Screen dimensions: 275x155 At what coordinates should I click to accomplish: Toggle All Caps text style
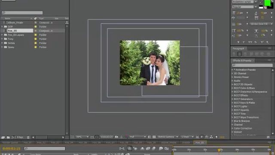[250, 42]
